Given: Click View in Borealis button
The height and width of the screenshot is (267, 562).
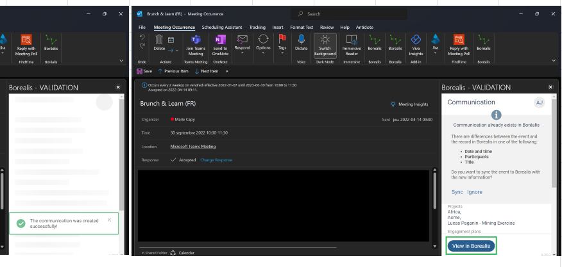Looking at the screenshot, I should point(471,246).
